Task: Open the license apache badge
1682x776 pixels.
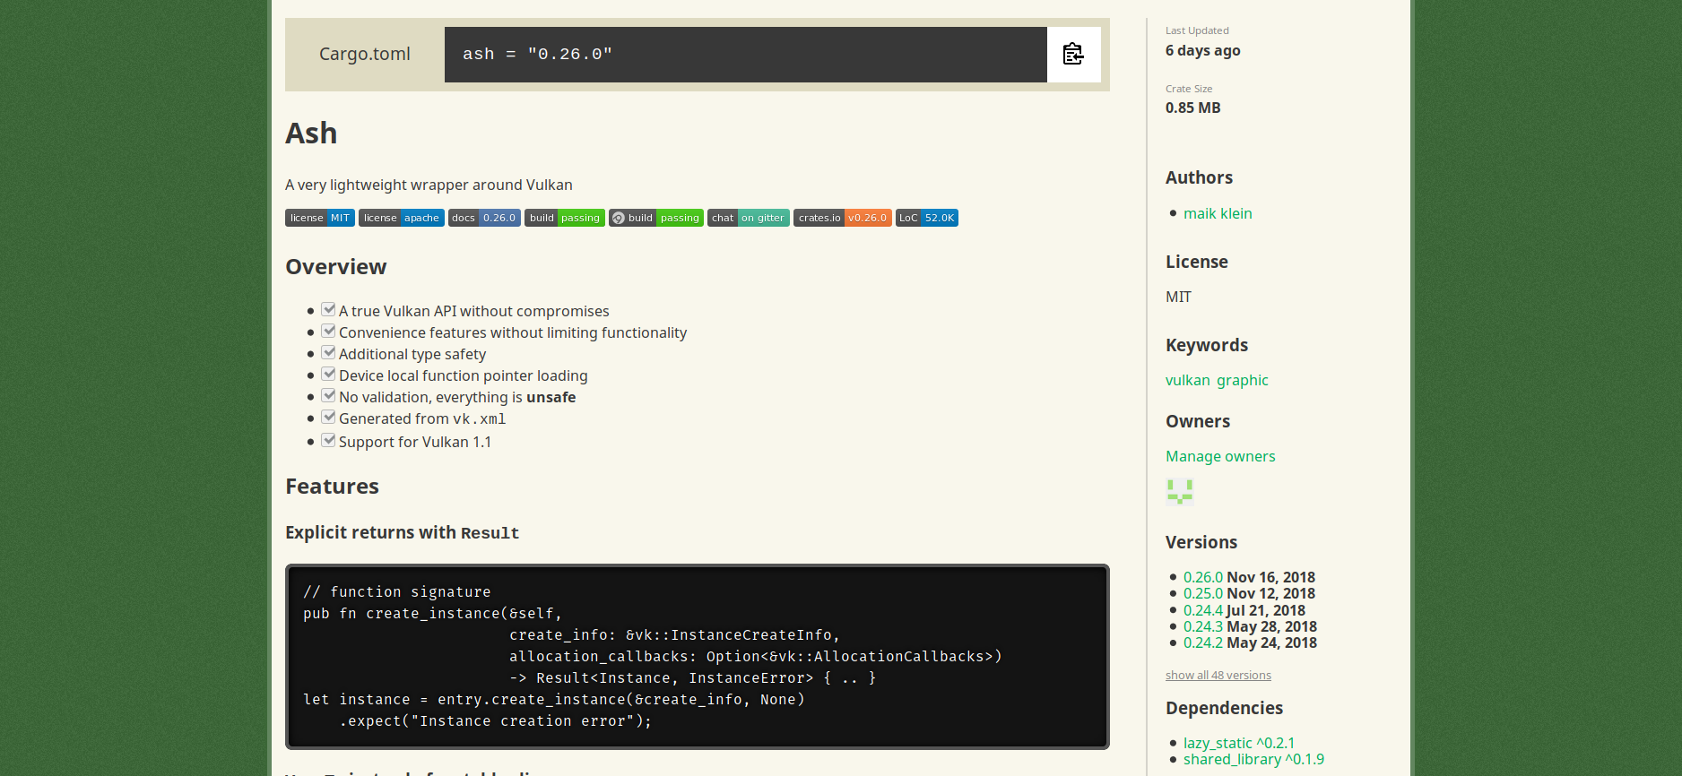Action: (x=401, y=218)
